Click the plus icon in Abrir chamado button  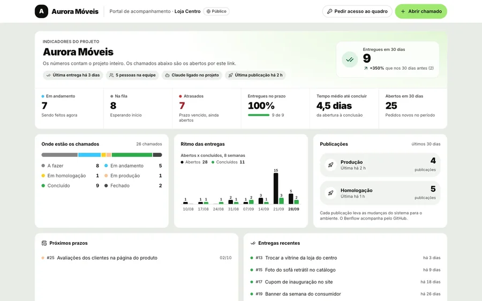[403, 11]
